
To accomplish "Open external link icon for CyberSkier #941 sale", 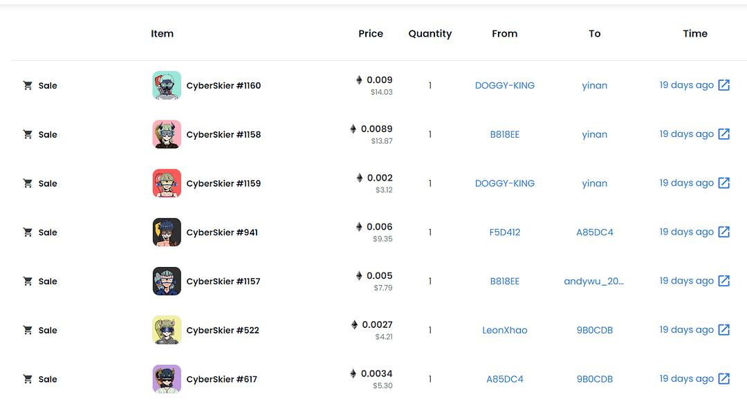I will tap(723, 232).
